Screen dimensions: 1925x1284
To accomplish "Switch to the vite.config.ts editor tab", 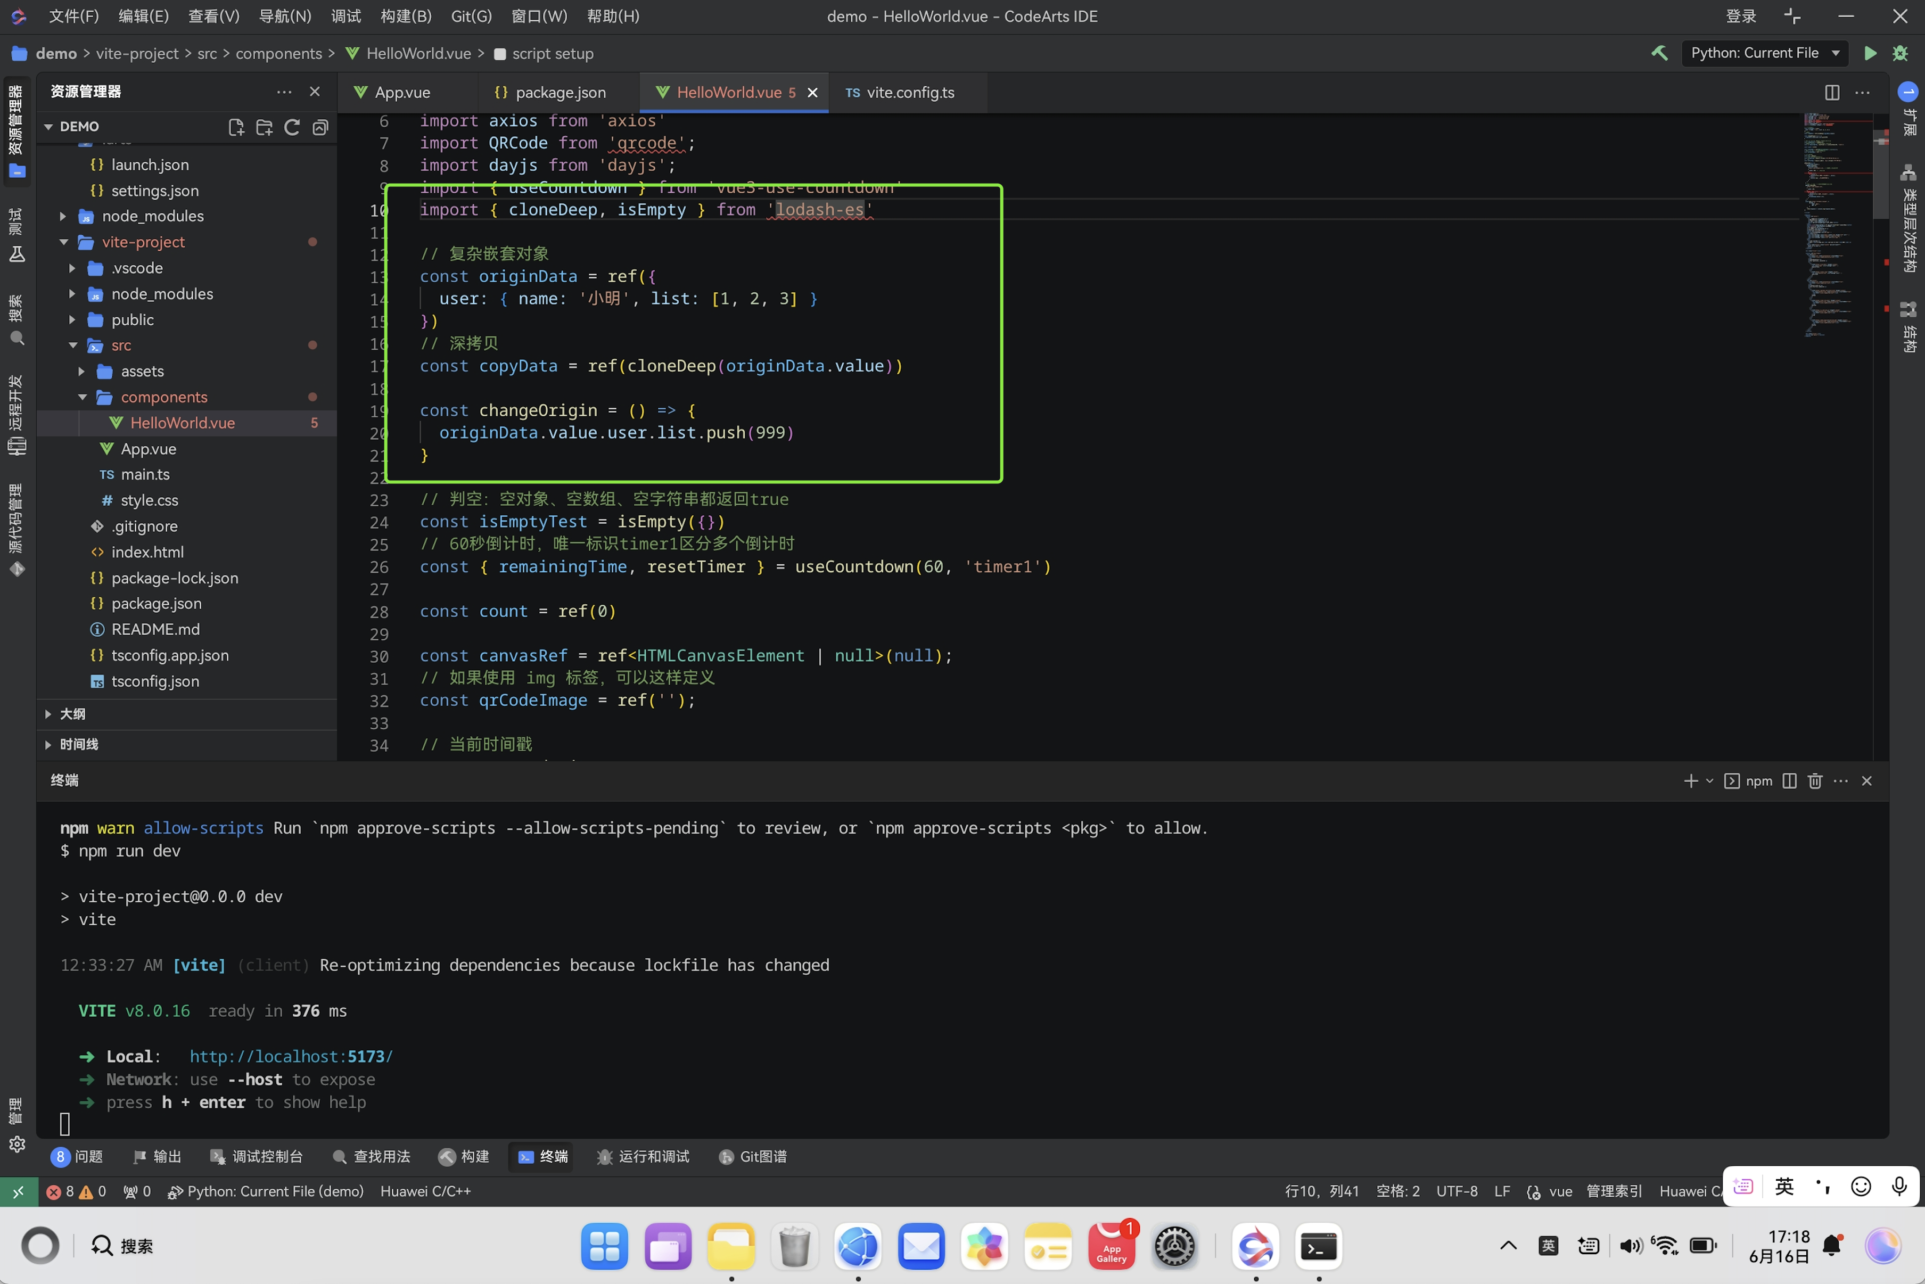I will (x=910, y=93).
